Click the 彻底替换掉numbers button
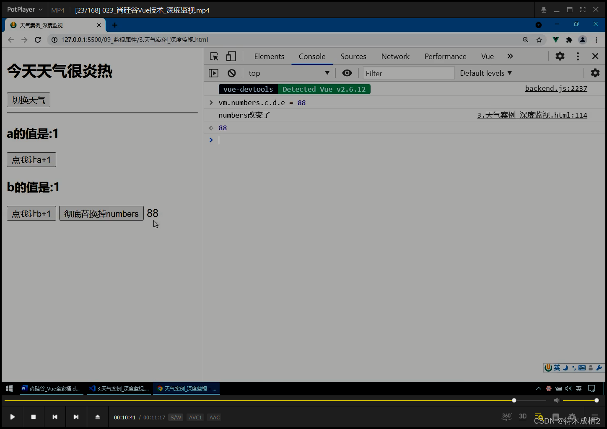Image resolution: width=607 pixels, height=429 pixels. [101, 213]
